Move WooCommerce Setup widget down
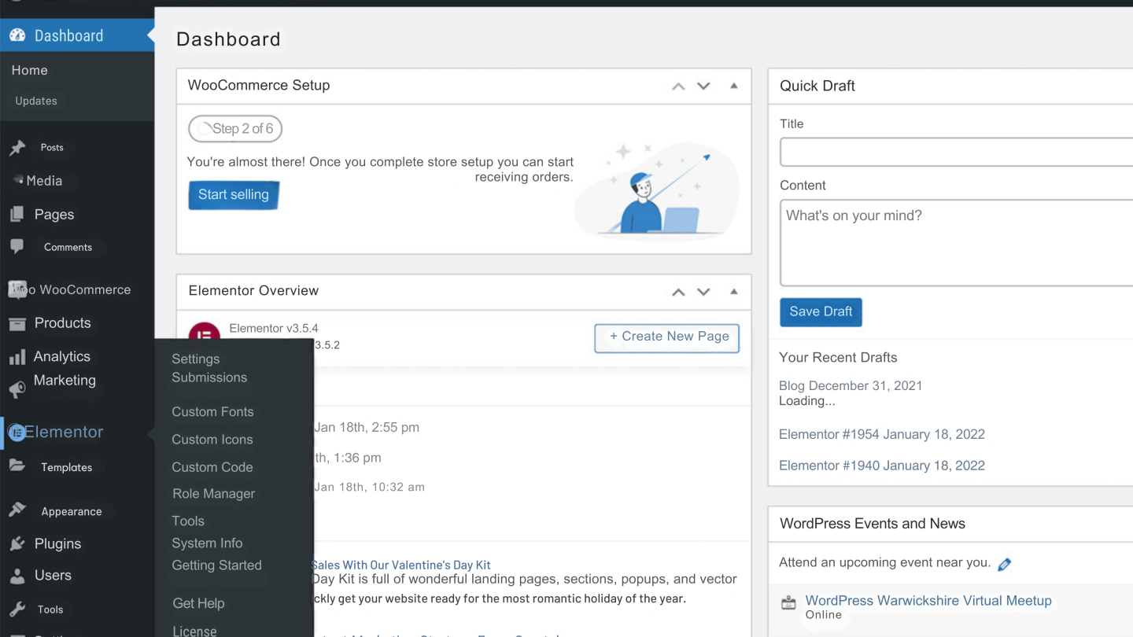Screen dimensions: 1133x637 (703, 87)
